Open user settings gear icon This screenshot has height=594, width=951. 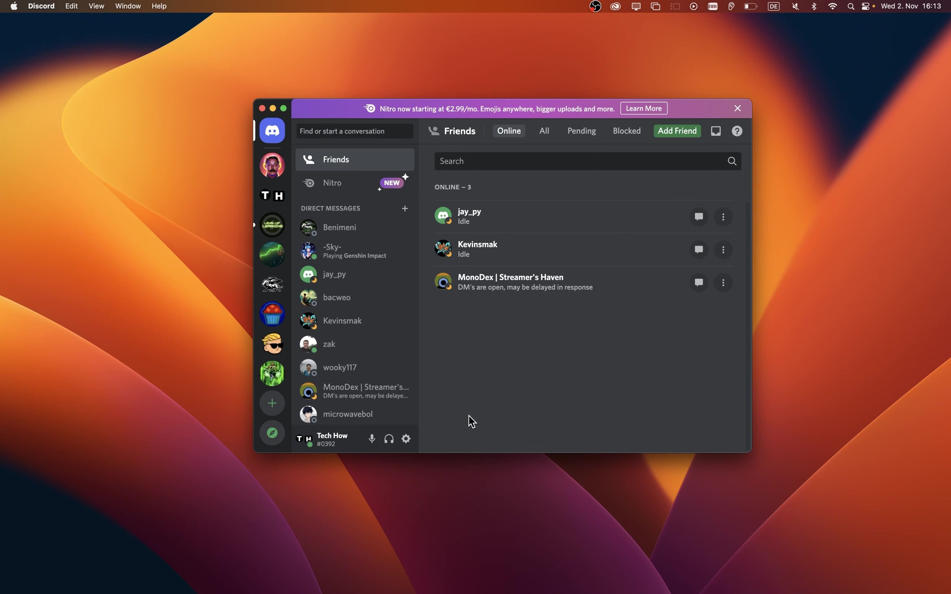(406, 439)
